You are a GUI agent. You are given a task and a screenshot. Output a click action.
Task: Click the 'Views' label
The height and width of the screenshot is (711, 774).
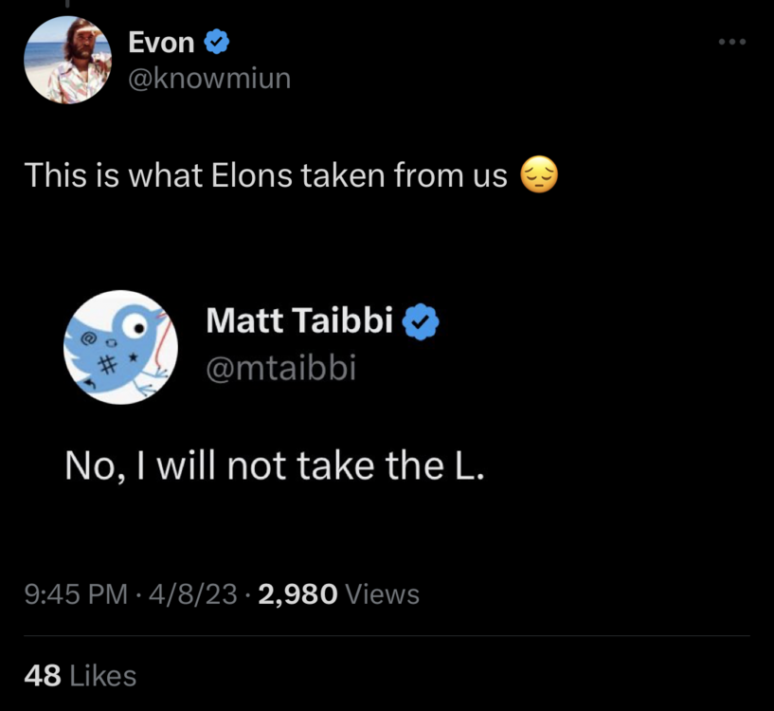(x=383, y=594)
